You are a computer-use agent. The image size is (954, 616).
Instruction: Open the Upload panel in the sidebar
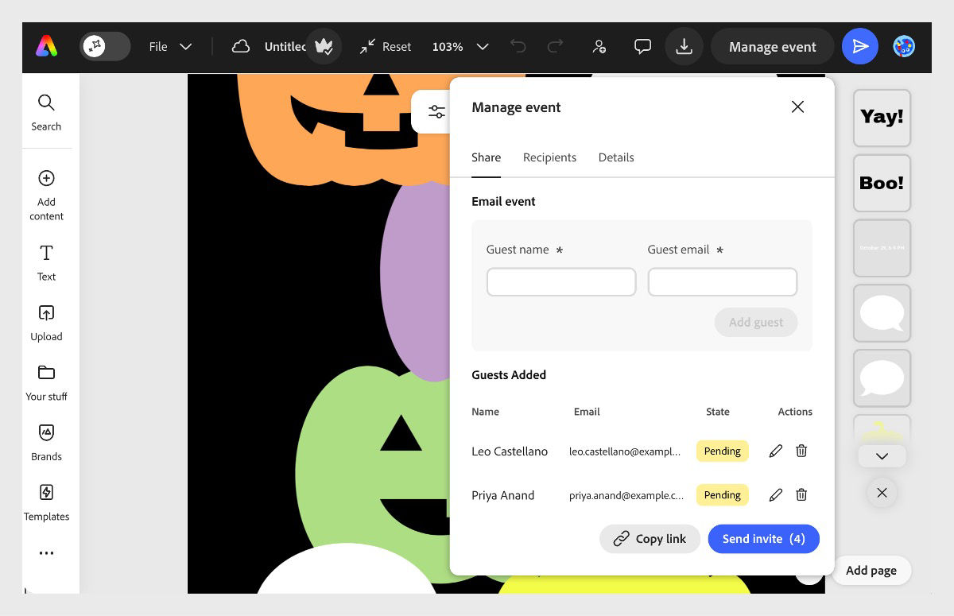coord(46,323)
